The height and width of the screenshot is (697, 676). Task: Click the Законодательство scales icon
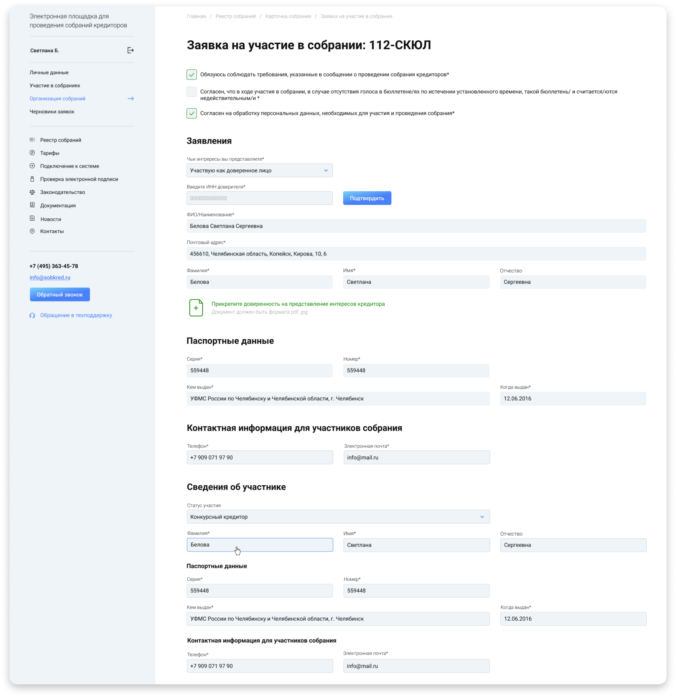click(x=32, y=192)
